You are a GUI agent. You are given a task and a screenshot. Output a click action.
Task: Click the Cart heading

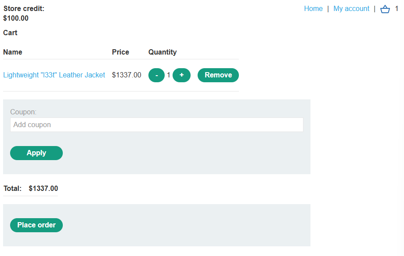tap(10, 33)
